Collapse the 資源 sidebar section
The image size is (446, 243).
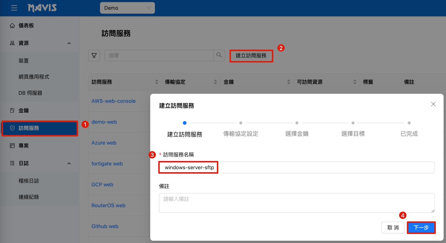click(x=69, y=43)
